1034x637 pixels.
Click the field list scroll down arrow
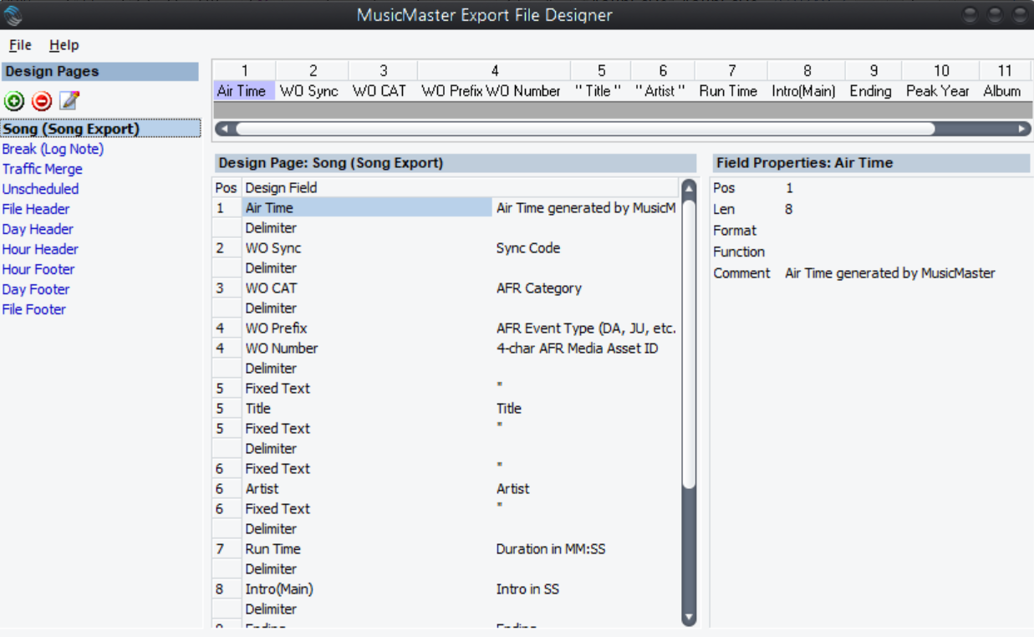[x=689, y=618]
